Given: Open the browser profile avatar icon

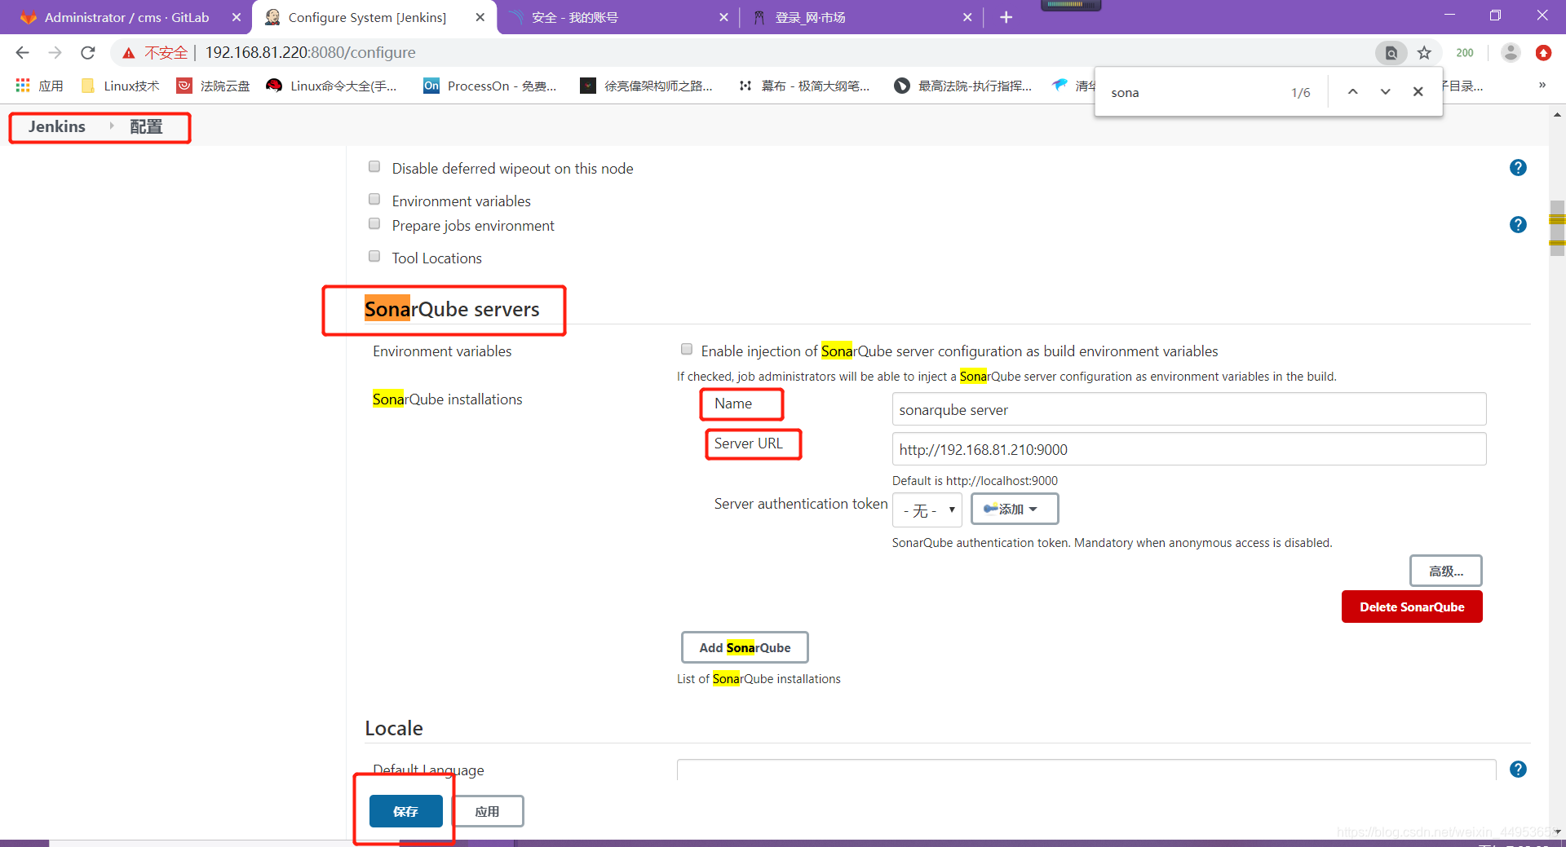Looking at the screenshot, I should (x=1511, y=53).
